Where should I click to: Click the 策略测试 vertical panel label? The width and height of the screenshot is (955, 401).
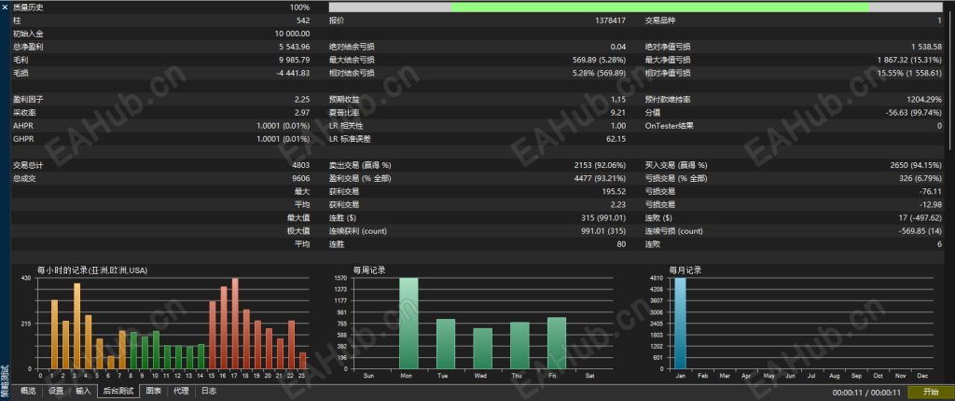pyautogui.click(x=5, y=380)
